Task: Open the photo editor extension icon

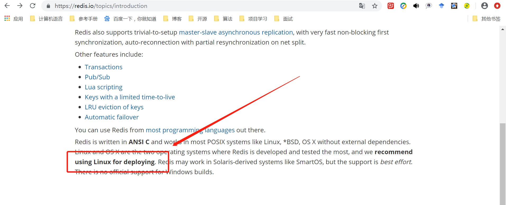Action: 454,6
